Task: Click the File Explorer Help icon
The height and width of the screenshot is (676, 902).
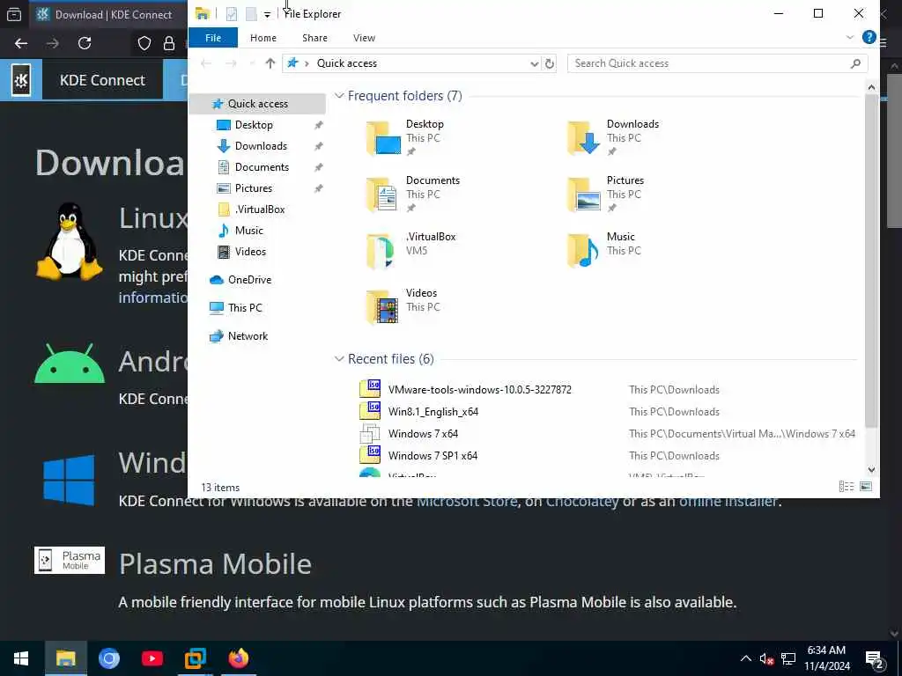Action: tap(869, 37)
